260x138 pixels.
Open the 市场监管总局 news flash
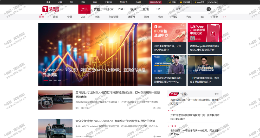click(195, 102)
